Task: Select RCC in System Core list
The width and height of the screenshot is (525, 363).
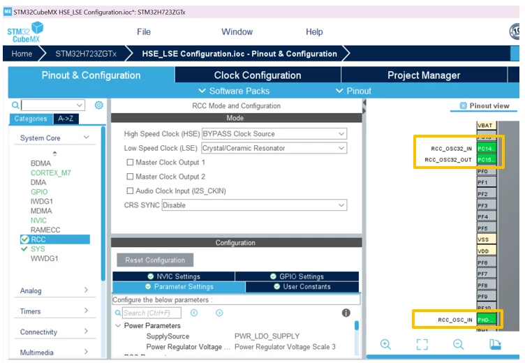Action: [55, 239]
